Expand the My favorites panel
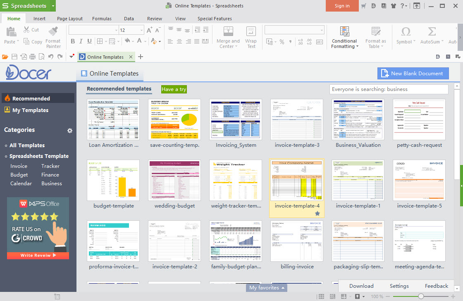The image size is (463, 301). click(x=266, y=287)
